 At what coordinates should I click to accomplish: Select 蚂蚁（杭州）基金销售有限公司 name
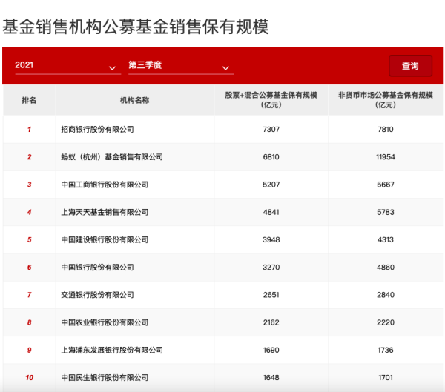coord(112,157)
